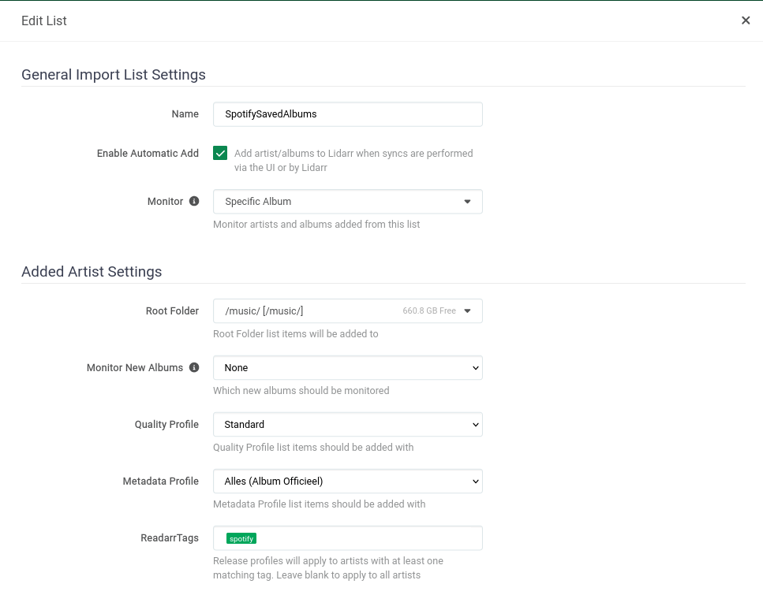Open the Monitor New Albums dropdown
The height and width of the screenshot is (595, 763).
pyautogui.click(x=347, y=368)
